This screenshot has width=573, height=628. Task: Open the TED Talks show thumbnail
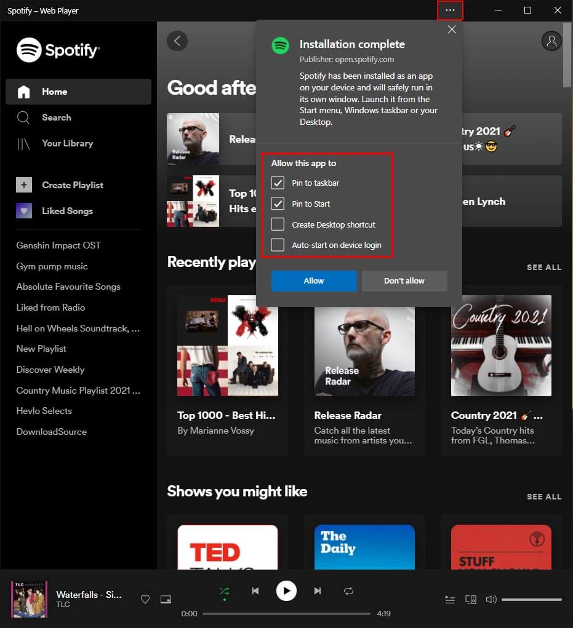point(228,547)
